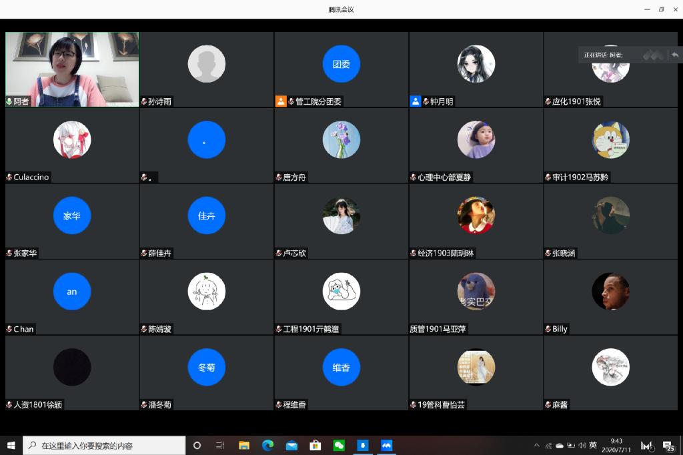
Task: Click 阿者's green microphone icon
Action: click(x=9, y=102)
